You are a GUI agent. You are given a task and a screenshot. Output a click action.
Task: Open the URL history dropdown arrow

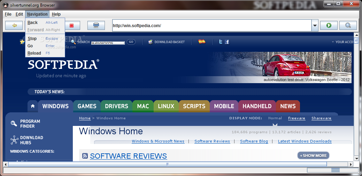point(315,25)
